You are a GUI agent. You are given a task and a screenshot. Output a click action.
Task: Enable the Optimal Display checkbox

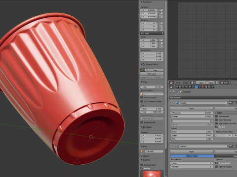coord(217,167)
